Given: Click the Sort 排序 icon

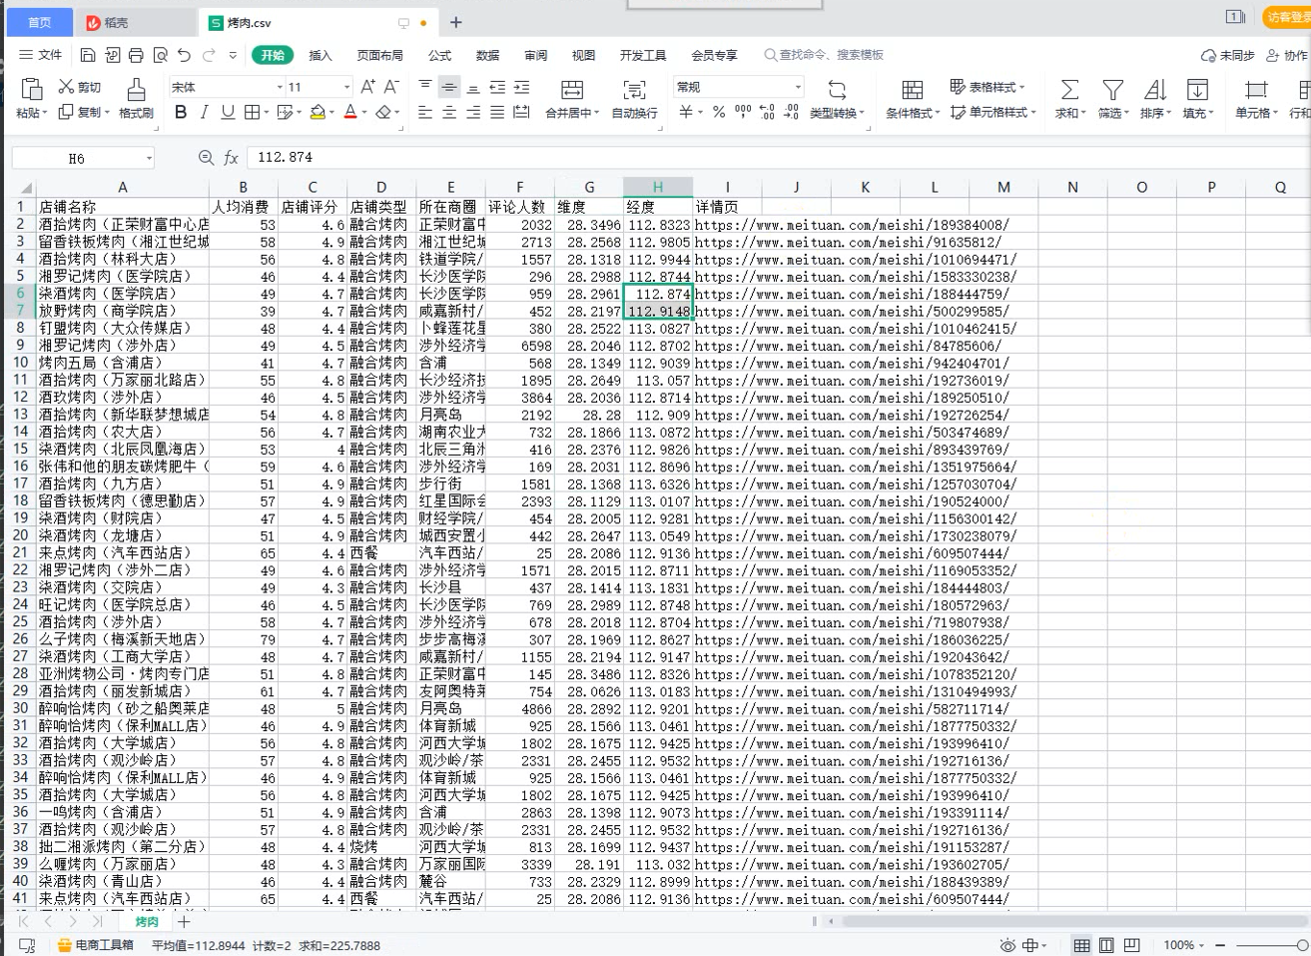Looking at the screenshot, I should coord(1155,90).
